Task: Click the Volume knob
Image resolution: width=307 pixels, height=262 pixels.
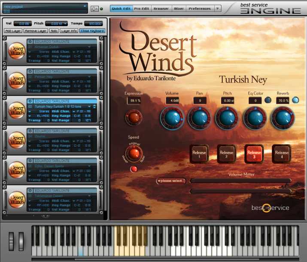Action: pos(172,118)
